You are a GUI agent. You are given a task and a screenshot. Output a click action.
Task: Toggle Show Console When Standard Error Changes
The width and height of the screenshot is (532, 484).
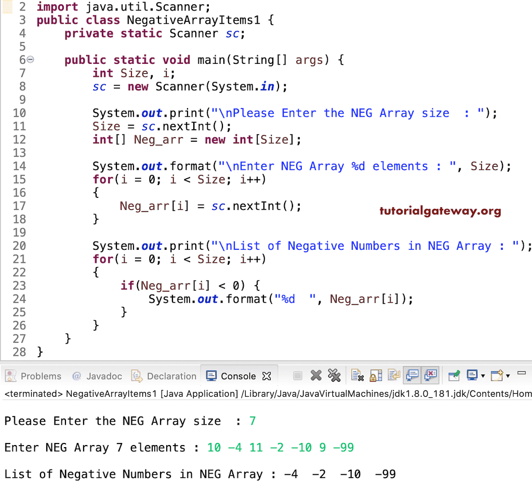[431, 375]
